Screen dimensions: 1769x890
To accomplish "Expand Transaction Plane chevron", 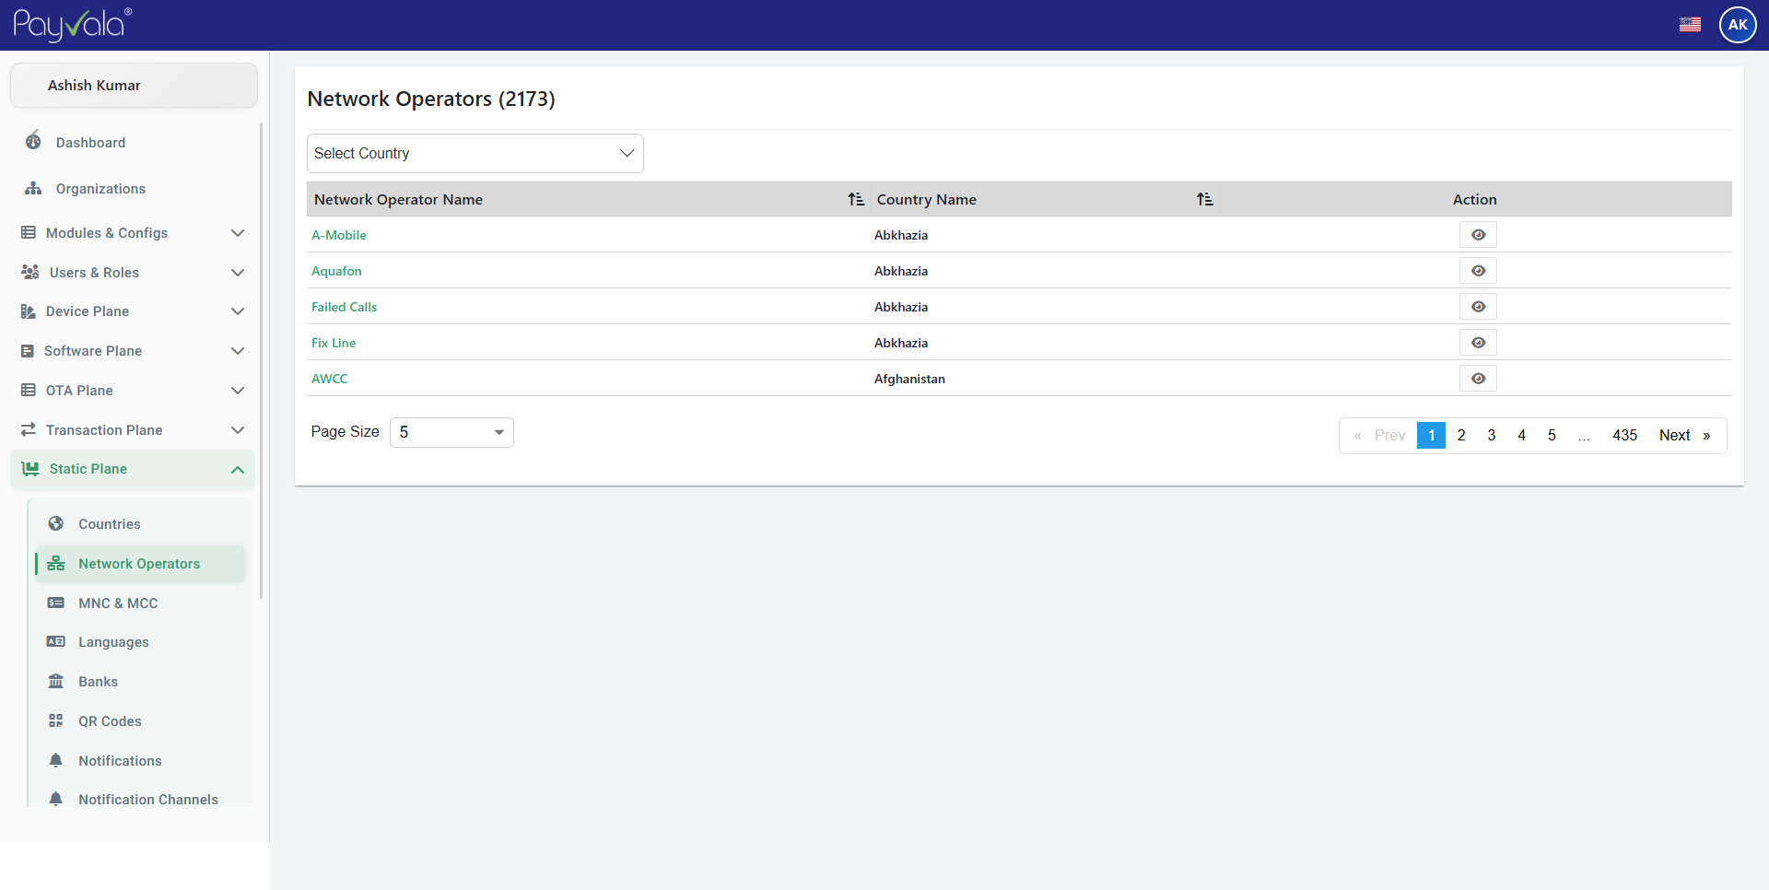I will point(238,430).
